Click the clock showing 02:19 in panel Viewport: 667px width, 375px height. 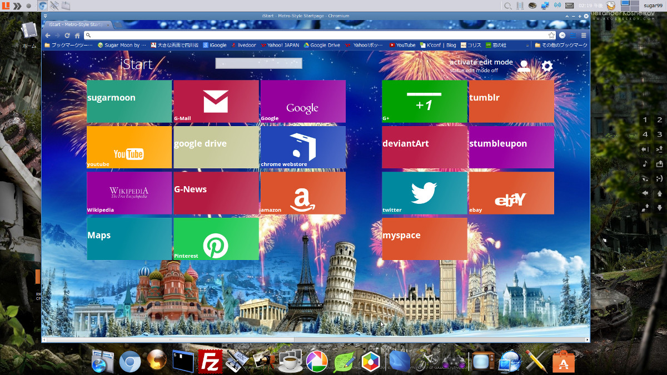[x=591, y=6]
